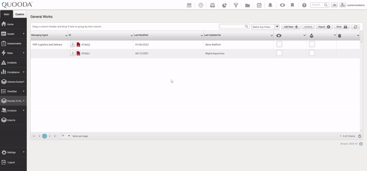Image resolution: width=367 pixels, height=171 pixels.
Task: Click the grid filter search box
Action: 234,27
